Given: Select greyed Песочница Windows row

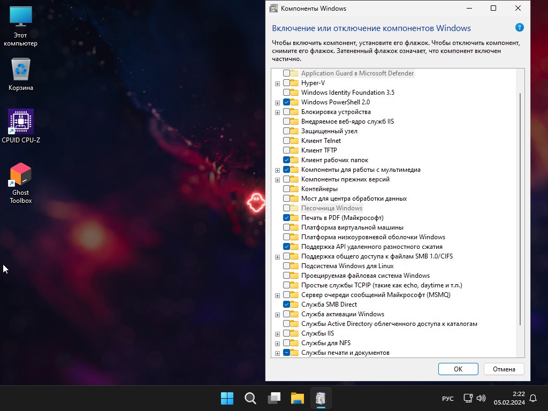Looking at the screenshot, I should point(332,208).
